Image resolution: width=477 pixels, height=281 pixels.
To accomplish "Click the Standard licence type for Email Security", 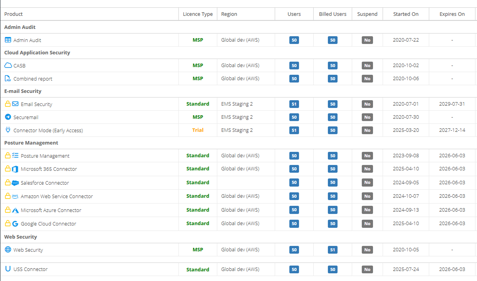I will click(198, 104).
